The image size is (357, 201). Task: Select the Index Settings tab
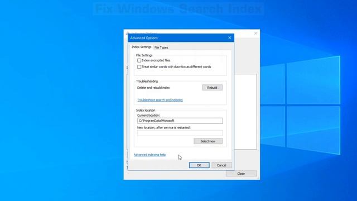click(x=141, y=47)
